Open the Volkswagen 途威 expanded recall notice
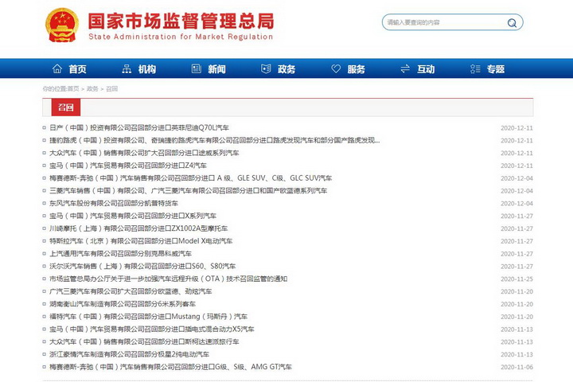This screenshot has width=573, height=382. pyautogui.click(x=144, y=153)
